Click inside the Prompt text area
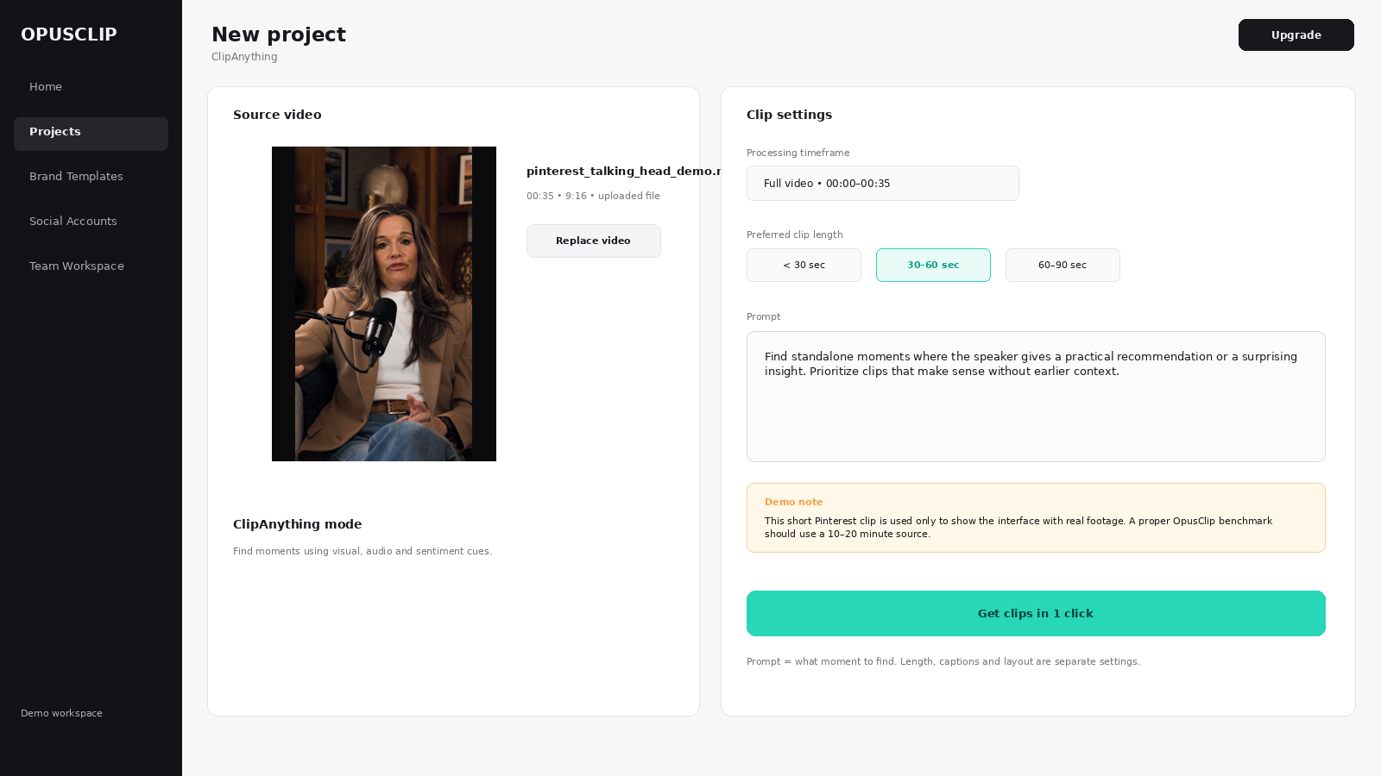1381x776 pixels. [x=1036, y=397]
